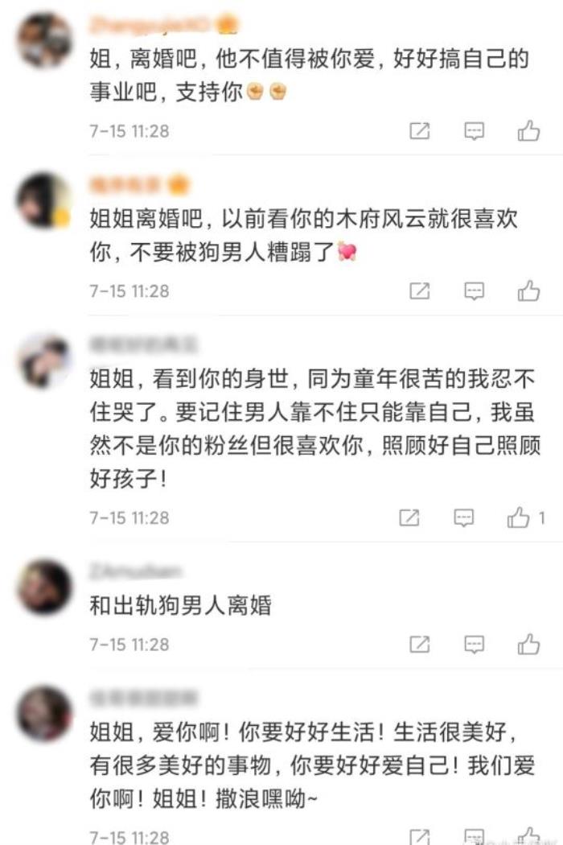
Task: Like the comment starting with 姐，离婚吧
Action: tap(528, 131)
